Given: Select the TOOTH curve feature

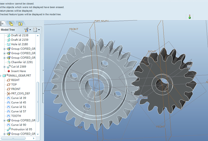Looking at the screenshot, I should click(16, 116).
